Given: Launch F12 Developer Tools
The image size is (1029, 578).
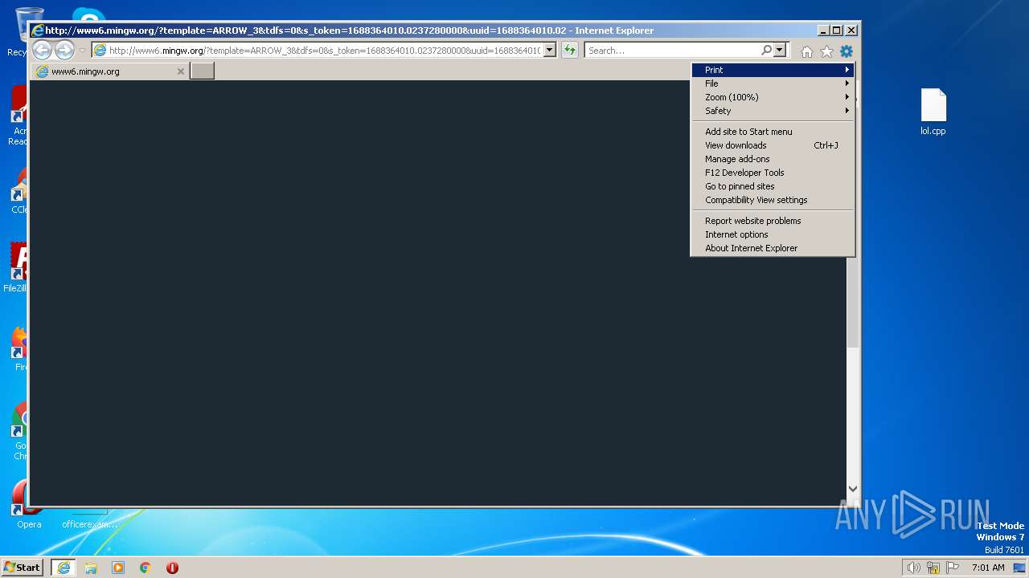Looking at the screenshot, I should 773,173.
